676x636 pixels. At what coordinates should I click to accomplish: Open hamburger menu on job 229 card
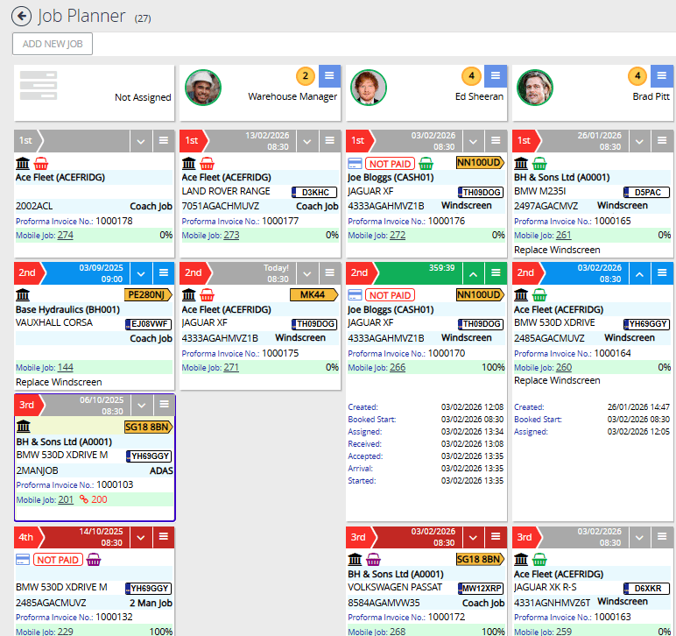click(x=164, y=537)
